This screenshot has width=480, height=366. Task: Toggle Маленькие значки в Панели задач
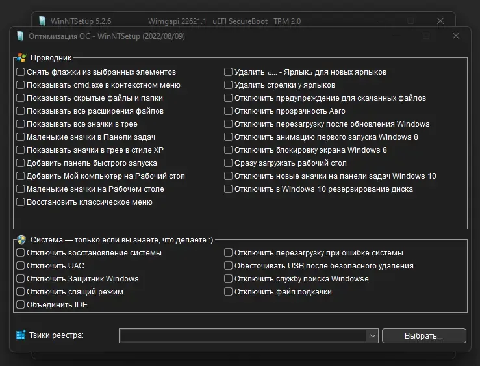click(21, 137)
